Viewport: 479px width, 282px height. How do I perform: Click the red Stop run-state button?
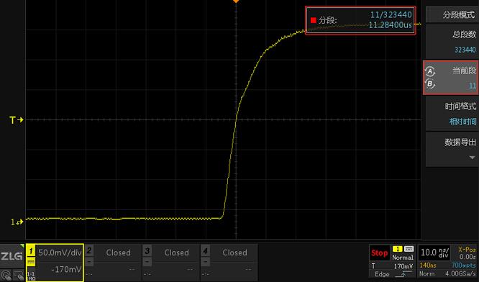[x=380, y=253]
